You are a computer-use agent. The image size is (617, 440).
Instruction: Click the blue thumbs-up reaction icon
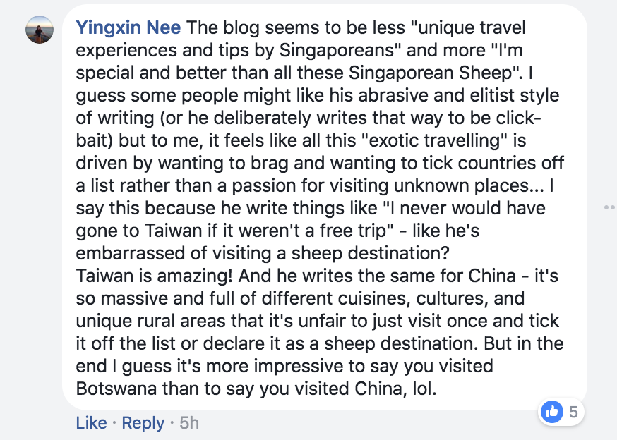[551, 412]
